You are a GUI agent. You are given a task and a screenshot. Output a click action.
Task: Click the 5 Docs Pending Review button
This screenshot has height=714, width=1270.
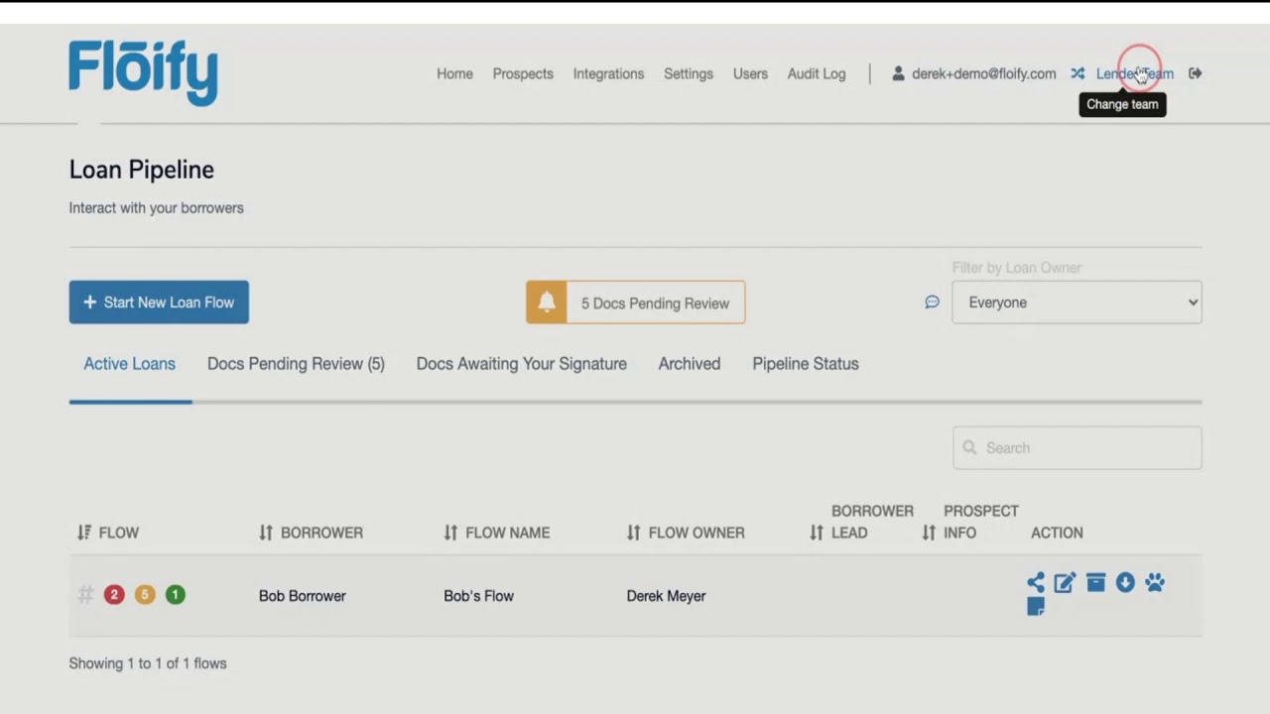[x=636, y=302]
